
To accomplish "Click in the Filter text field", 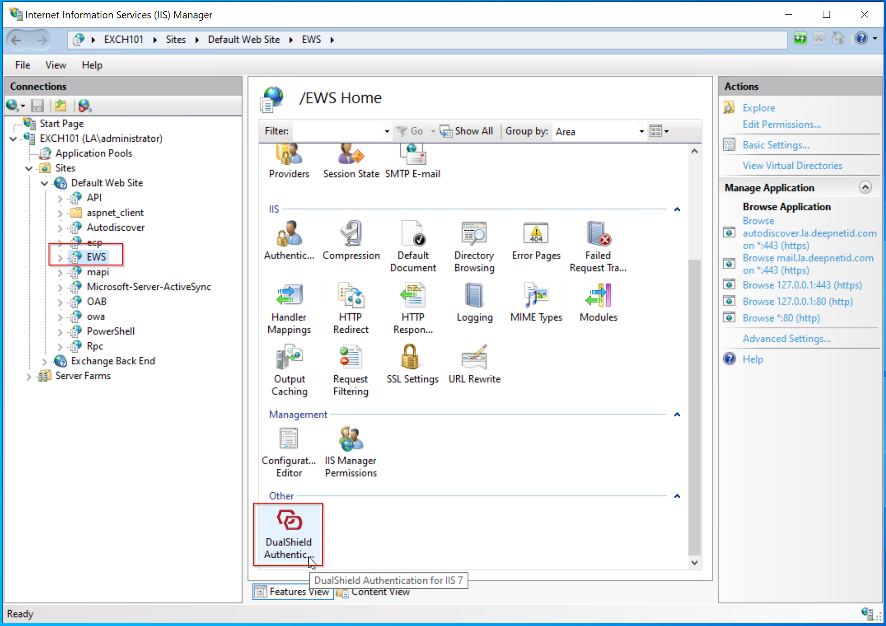I will [x=338, y=131].
